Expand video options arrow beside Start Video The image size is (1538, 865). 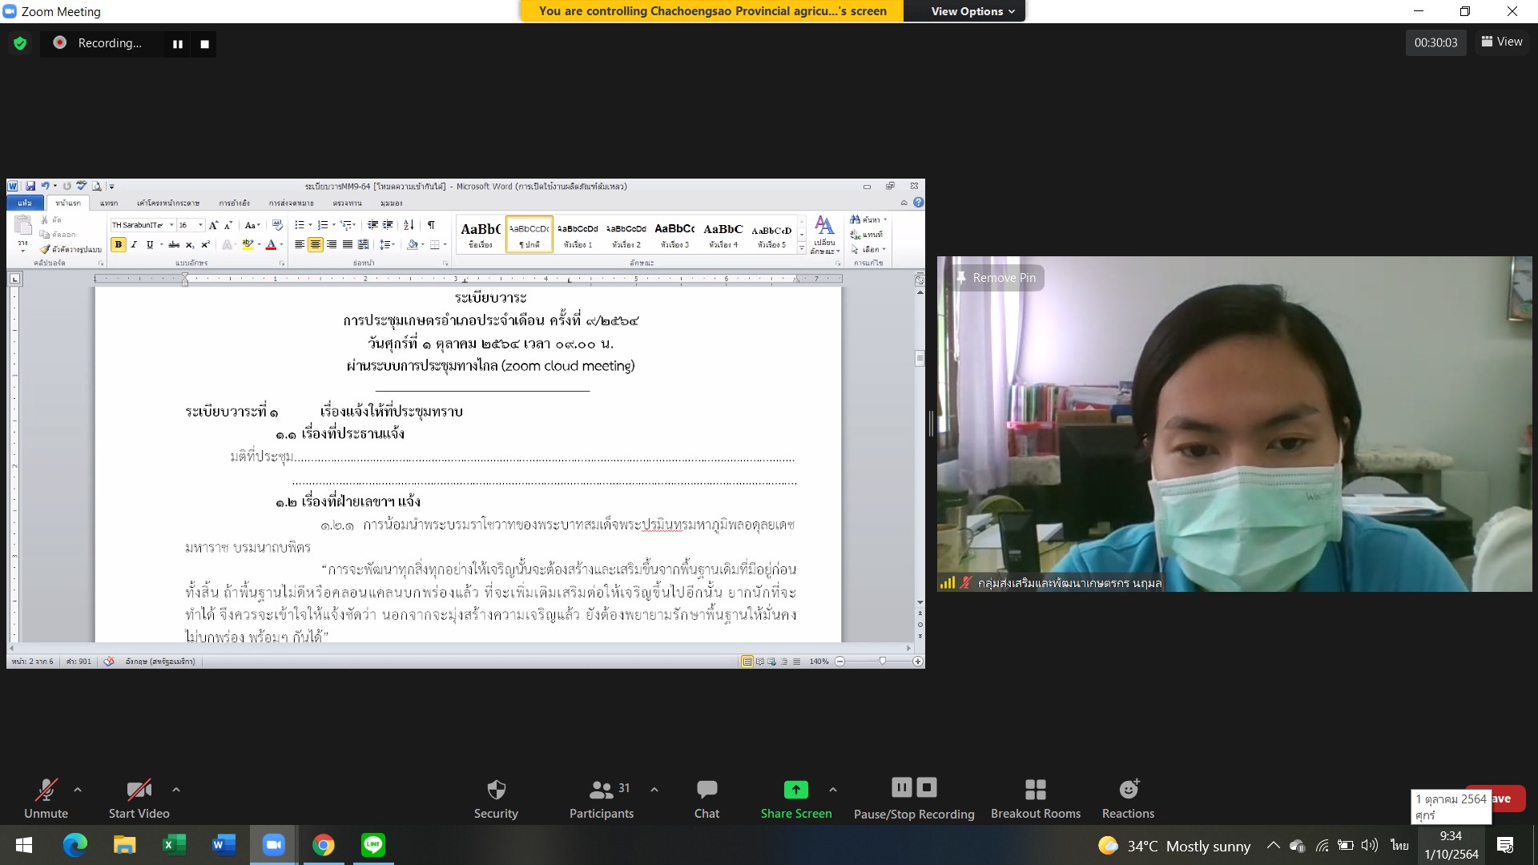point(176,790)
